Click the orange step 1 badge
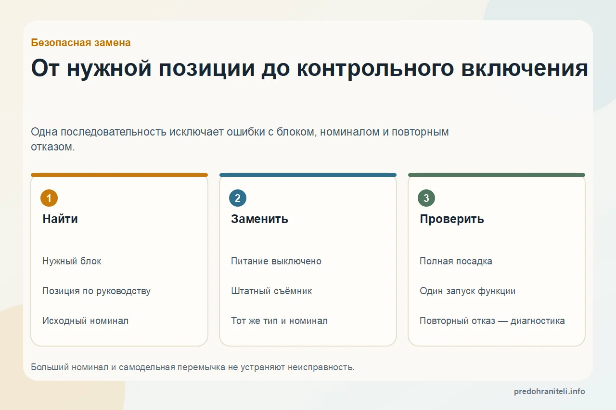This screenshot has width=616, height=410. click(49, 198)
